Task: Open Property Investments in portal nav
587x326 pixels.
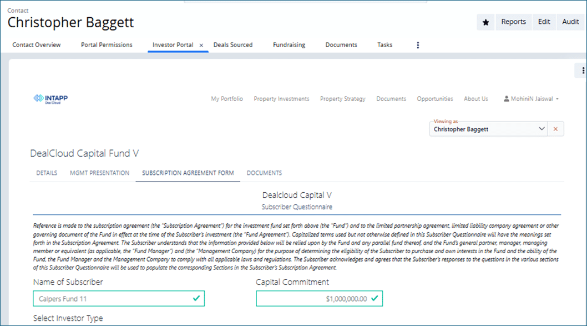Action: pyautogui.click(x=281, y=99)
